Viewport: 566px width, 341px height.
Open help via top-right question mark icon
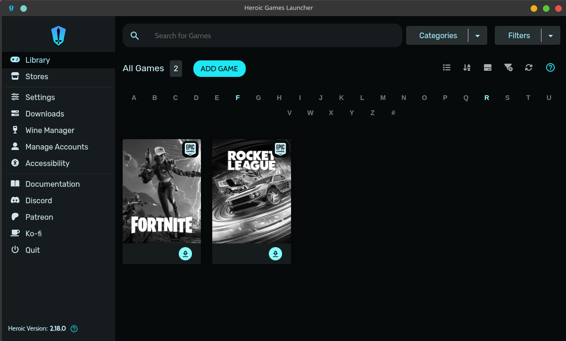point(550,67)
